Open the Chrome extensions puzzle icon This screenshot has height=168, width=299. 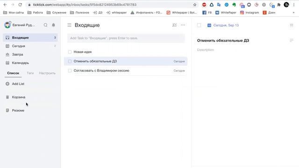279,5
